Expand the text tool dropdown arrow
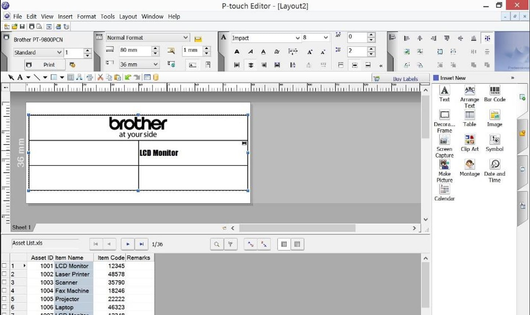This screenshot has height=315, width=530. pyautogui.click(x=28, y=77)
